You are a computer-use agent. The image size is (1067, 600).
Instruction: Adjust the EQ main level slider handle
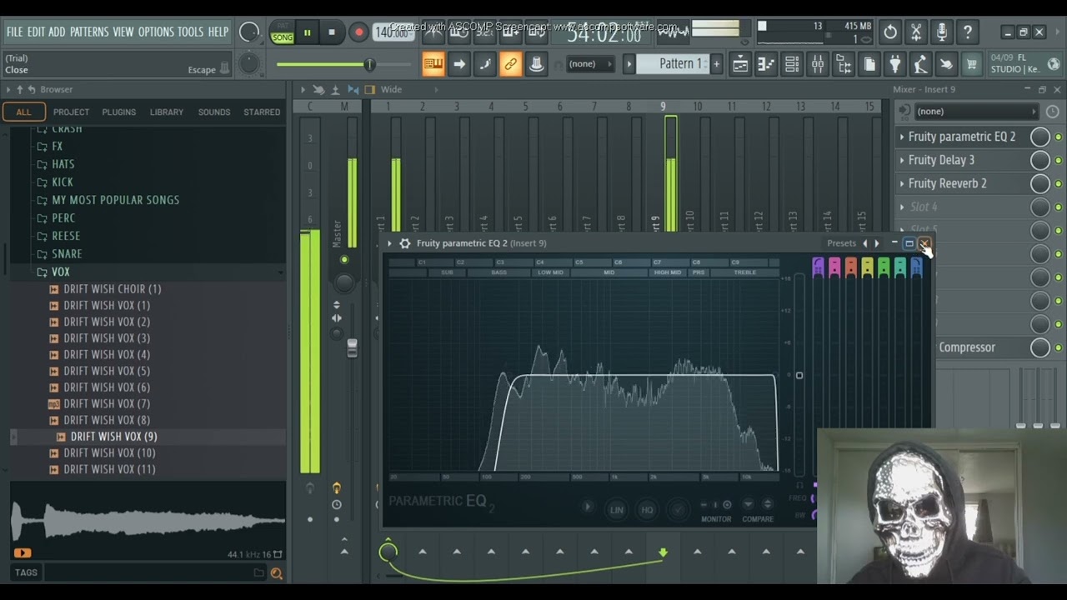point(799,375)
